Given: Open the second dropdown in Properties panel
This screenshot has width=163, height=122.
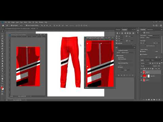Looking at the screenshot, I should point(153,38).
